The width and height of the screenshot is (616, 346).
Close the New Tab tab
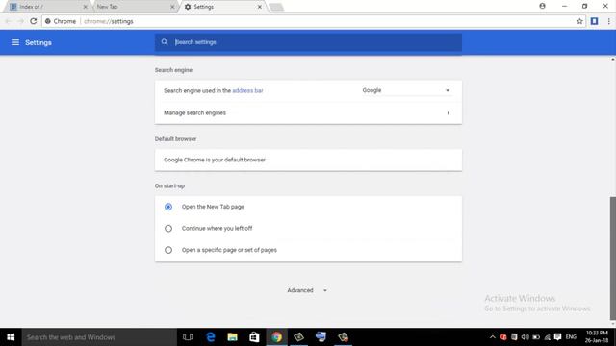pyautogui.click(x=172, y=7)
